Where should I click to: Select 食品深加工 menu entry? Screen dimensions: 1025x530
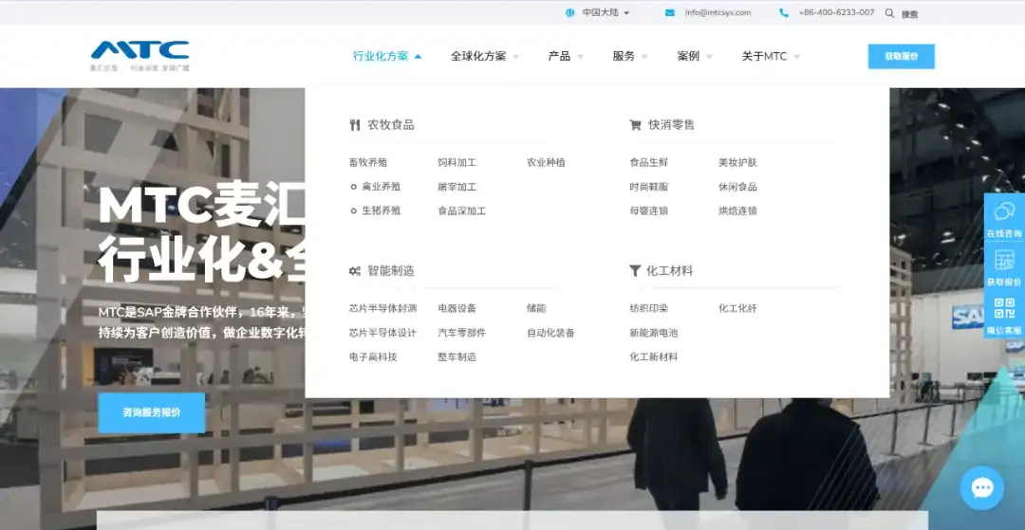pos(461,210)
